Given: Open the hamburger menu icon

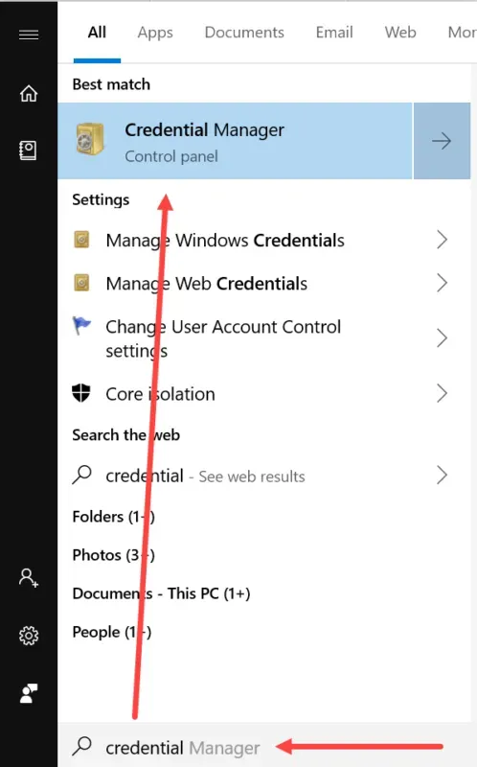Looking at the screenshot, I should (29, 35).
